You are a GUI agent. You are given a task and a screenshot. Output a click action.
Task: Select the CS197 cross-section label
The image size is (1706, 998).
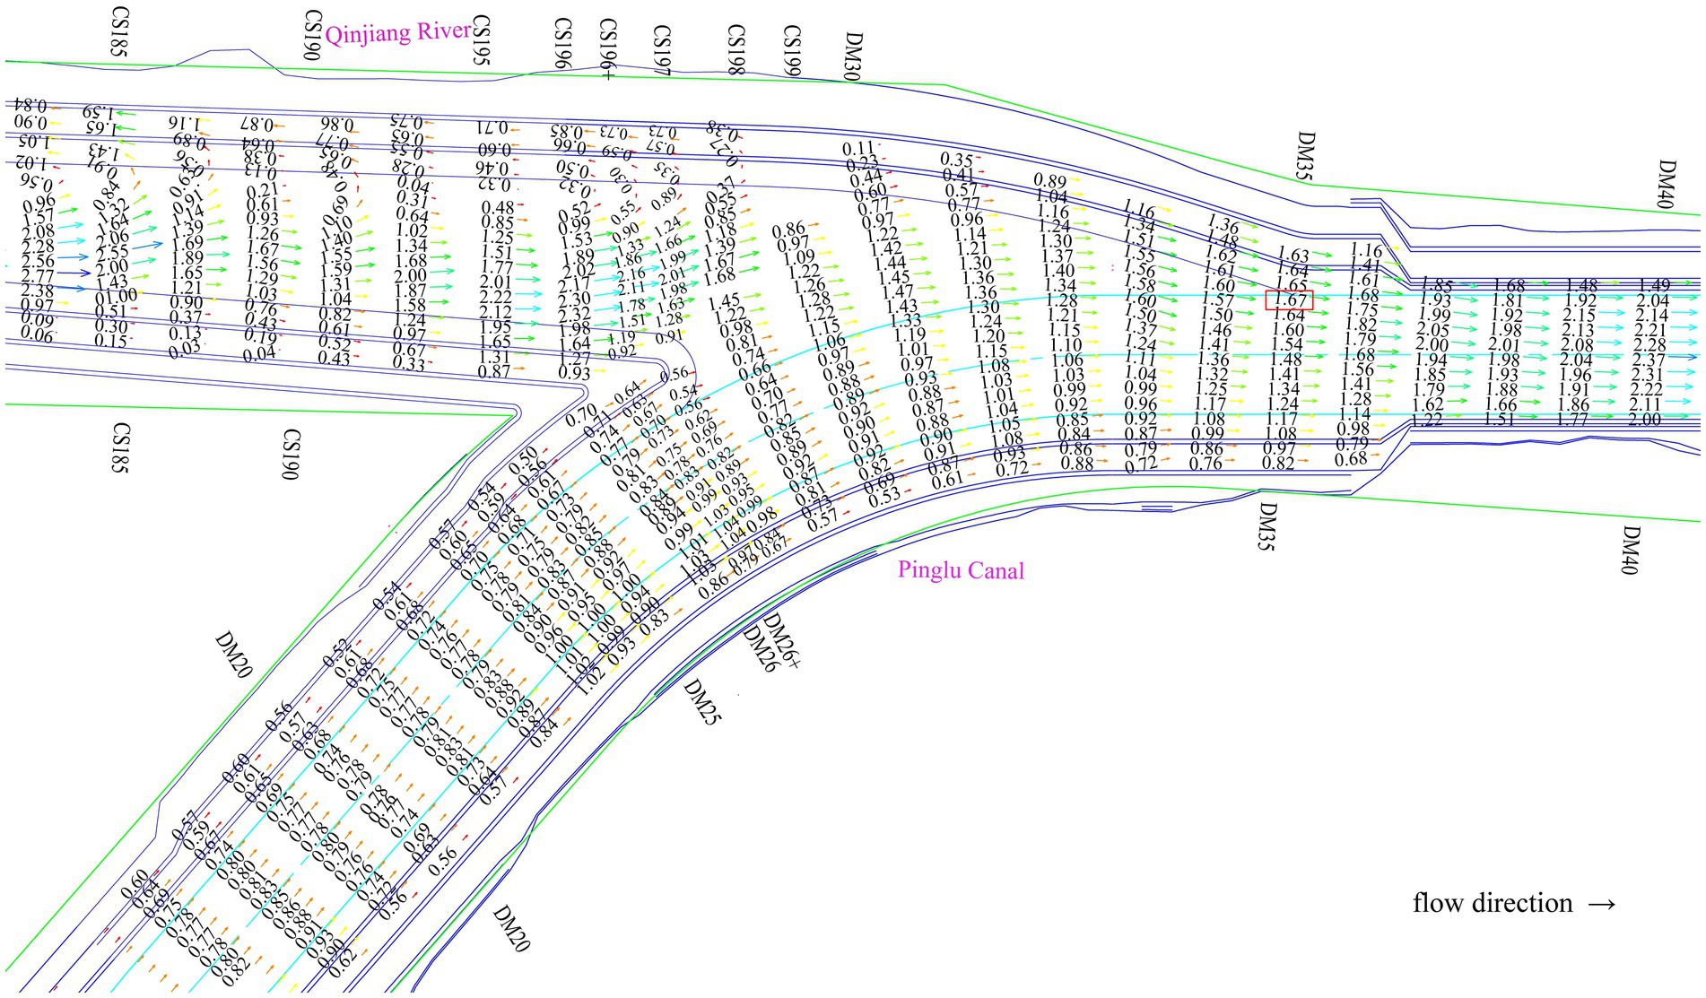pos(661,50)
